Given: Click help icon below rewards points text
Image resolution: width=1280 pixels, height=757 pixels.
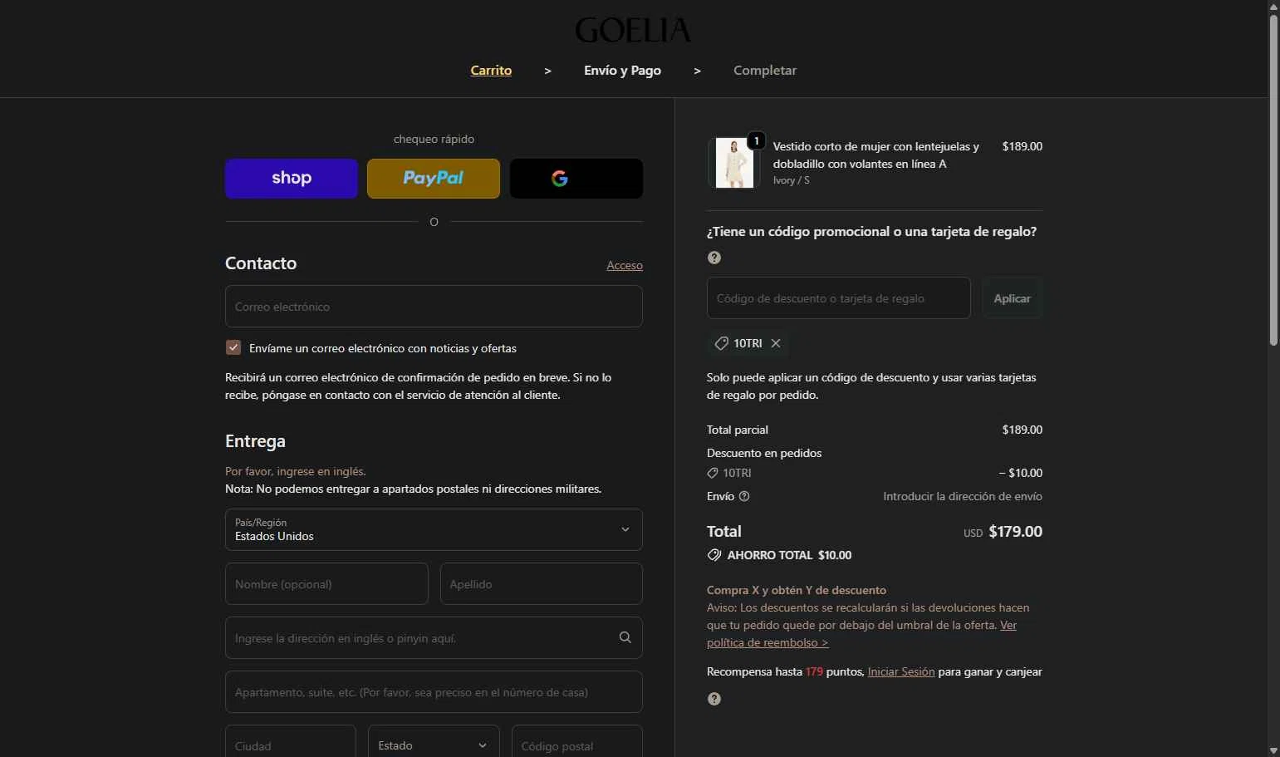Looking at the screenshot, I should [714, 699].
